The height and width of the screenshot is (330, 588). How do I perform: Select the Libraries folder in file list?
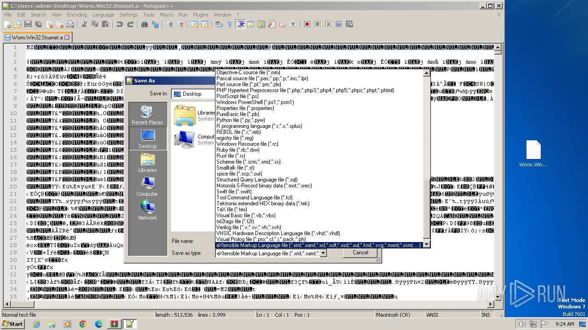tap(194, 115)
